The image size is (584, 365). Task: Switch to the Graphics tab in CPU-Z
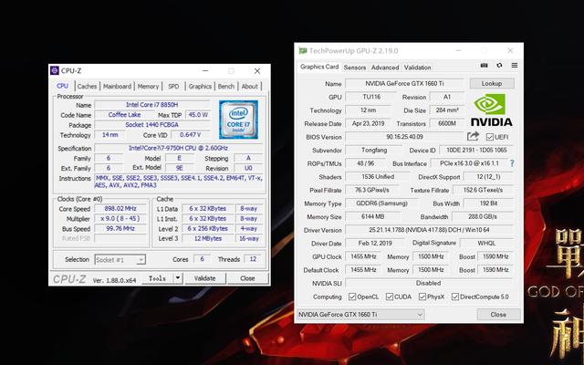pyautogui.click(x=200, y=86)
